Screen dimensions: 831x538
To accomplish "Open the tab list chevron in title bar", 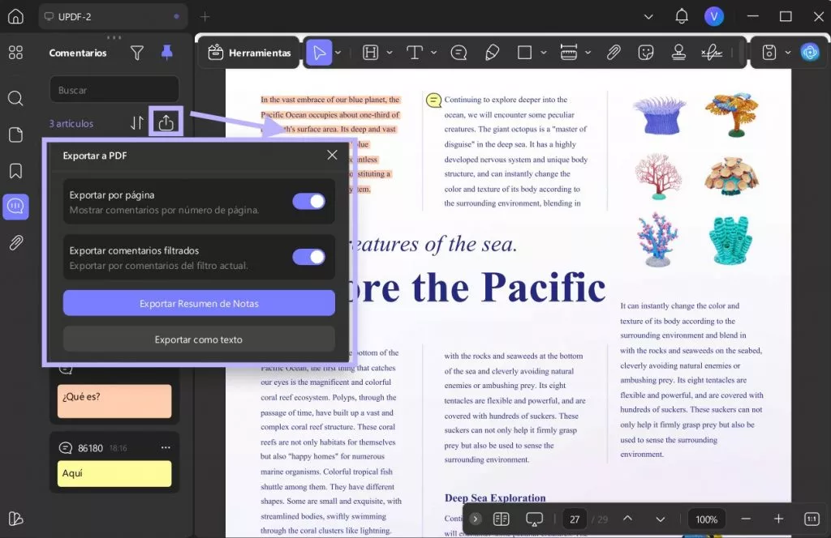I will click(x=648, y=17).
